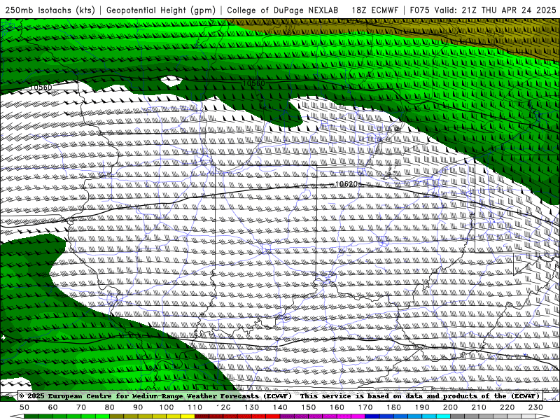Select the 'Geopotential Height (gpm)' header text
The height and width of the screenshot is (420, 560).
click(x=161, y=10)
